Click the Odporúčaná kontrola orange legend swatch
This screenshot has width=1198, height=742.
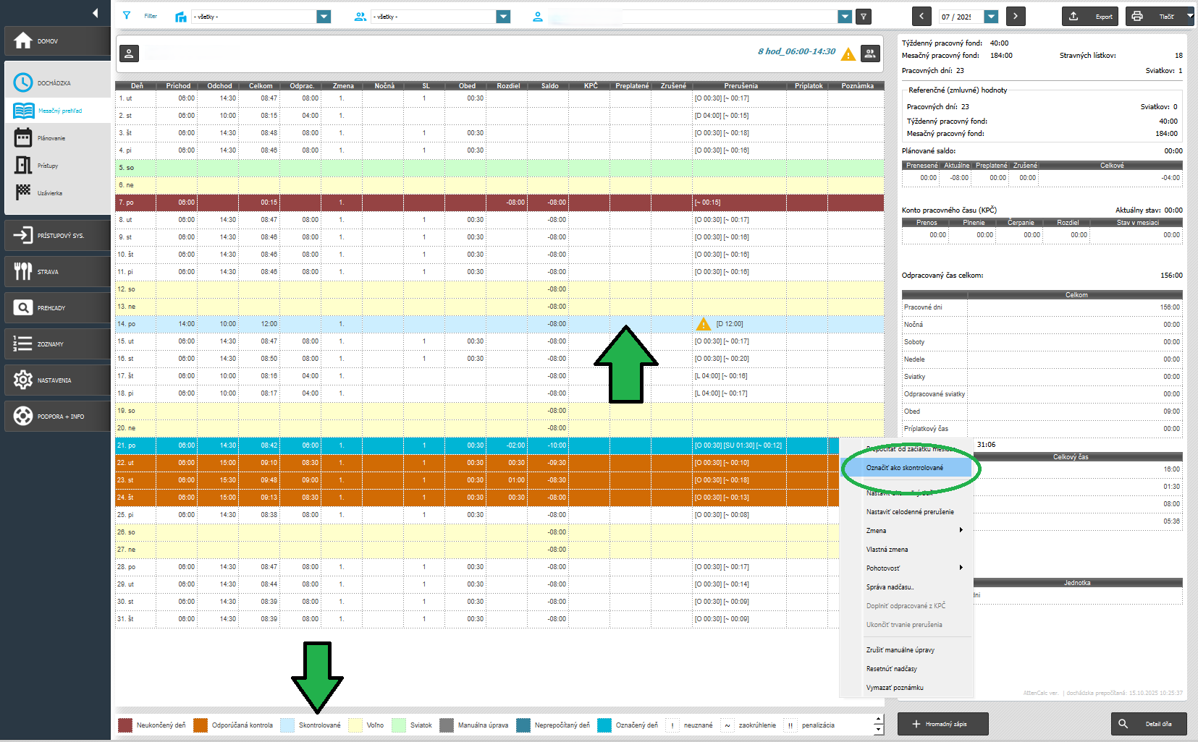click(x=201, y=725)
